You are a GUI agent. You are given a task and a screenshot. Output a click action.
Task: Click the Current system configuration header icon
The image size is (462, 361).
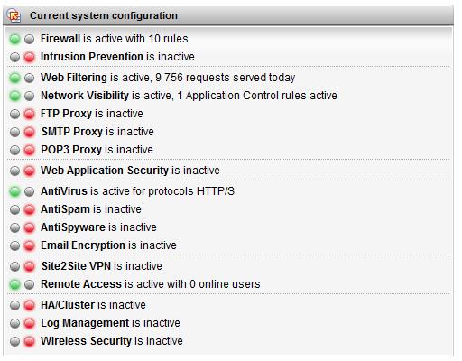[14, 15]
